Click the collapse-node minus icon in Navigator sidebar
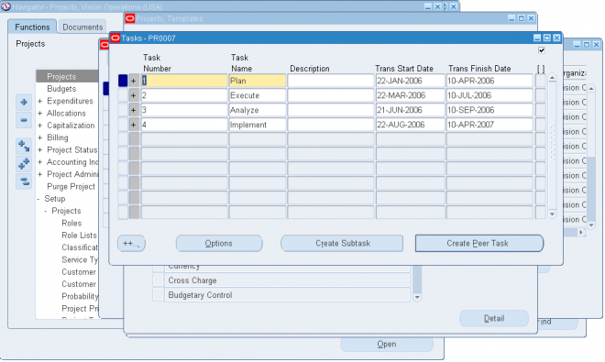Screen dimensions: 605x362 24,120
